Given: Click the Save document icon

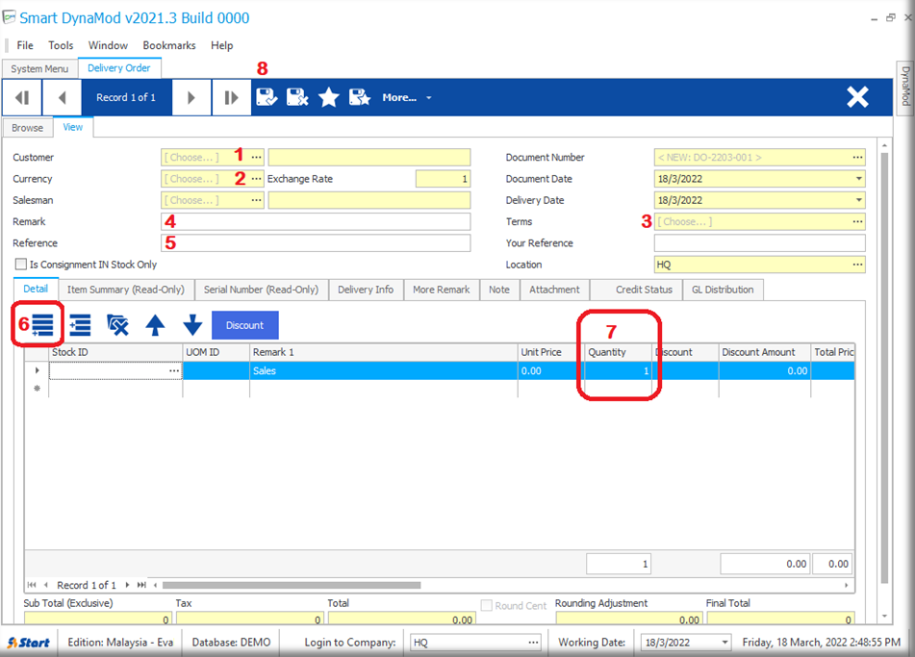Looking at the screenshot, I should pos(267,97).
